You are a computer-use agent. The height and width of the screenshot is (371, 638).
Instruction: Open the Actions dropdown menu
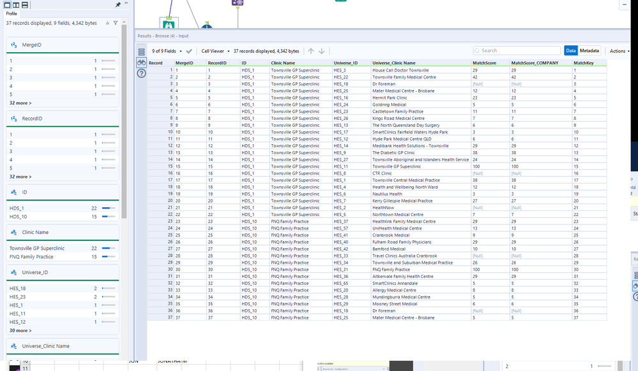click(619, 51)
